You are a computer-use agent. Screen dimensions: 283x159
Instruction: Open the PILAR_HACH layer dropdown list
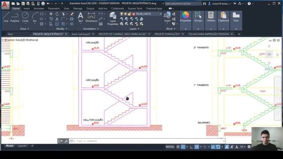click(161, 14)
